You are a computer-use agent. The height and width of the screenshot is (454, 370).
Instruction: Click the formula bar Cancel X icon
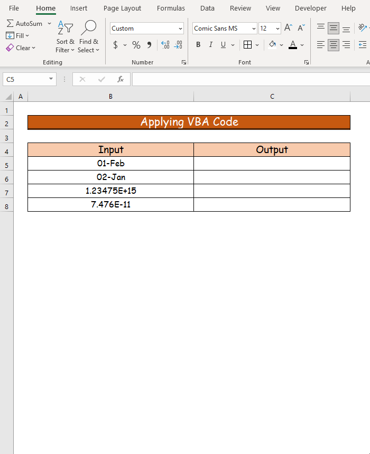[82, 79]
